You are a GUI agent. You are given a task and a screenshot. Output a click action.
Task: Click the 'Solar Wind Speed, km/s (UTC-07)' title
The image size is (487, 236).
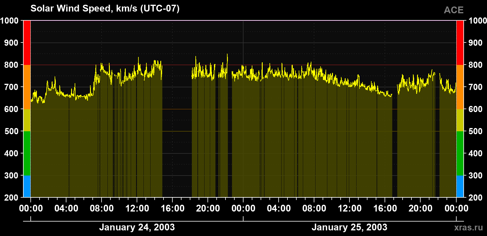(105, 9)
